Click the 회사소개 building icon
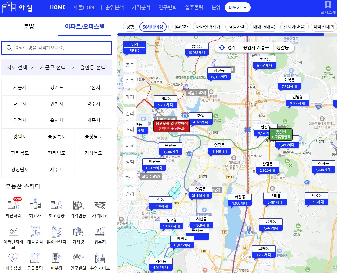Viewport: 337px width, 273px height. 328,5
